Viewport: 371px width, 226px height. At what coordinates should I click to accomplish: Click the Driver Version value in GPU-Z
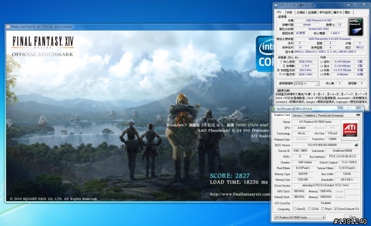coord(325,185)
